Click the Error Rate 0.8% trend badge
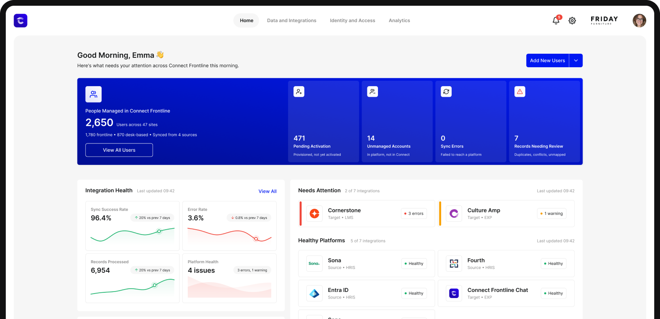This screenshot has width=660, height=319. 249,218
